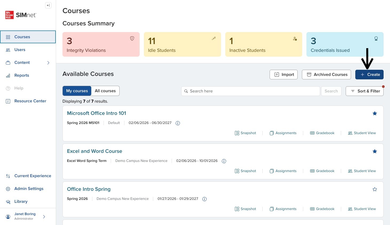Viewport: 390px width, 225px height.
Task: Open Gradebook for Office Intro Spring
Action: point(322,209)
